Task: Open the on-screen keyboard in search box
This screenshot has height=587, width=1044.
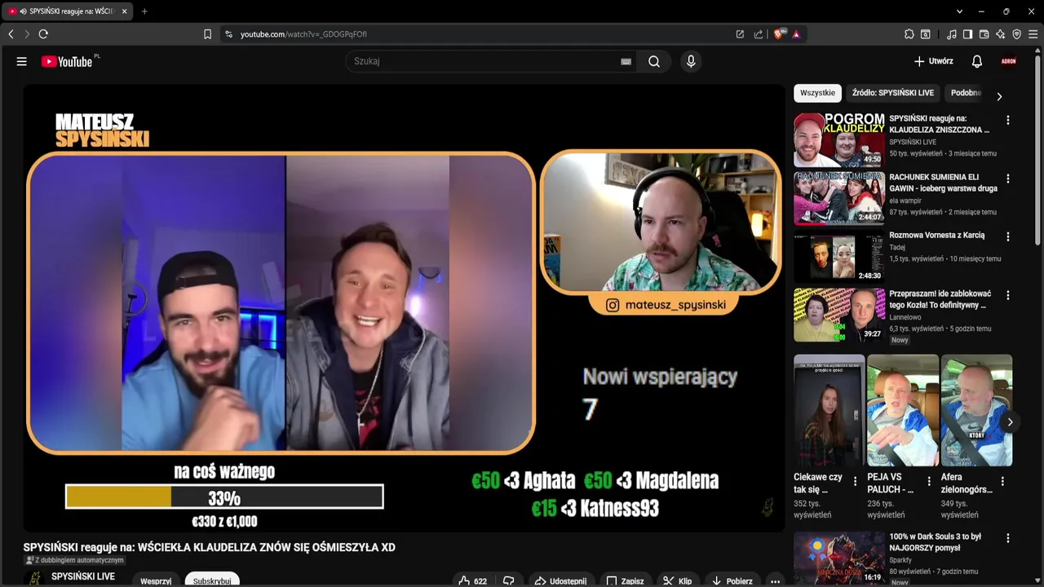Action: (626, 61)
